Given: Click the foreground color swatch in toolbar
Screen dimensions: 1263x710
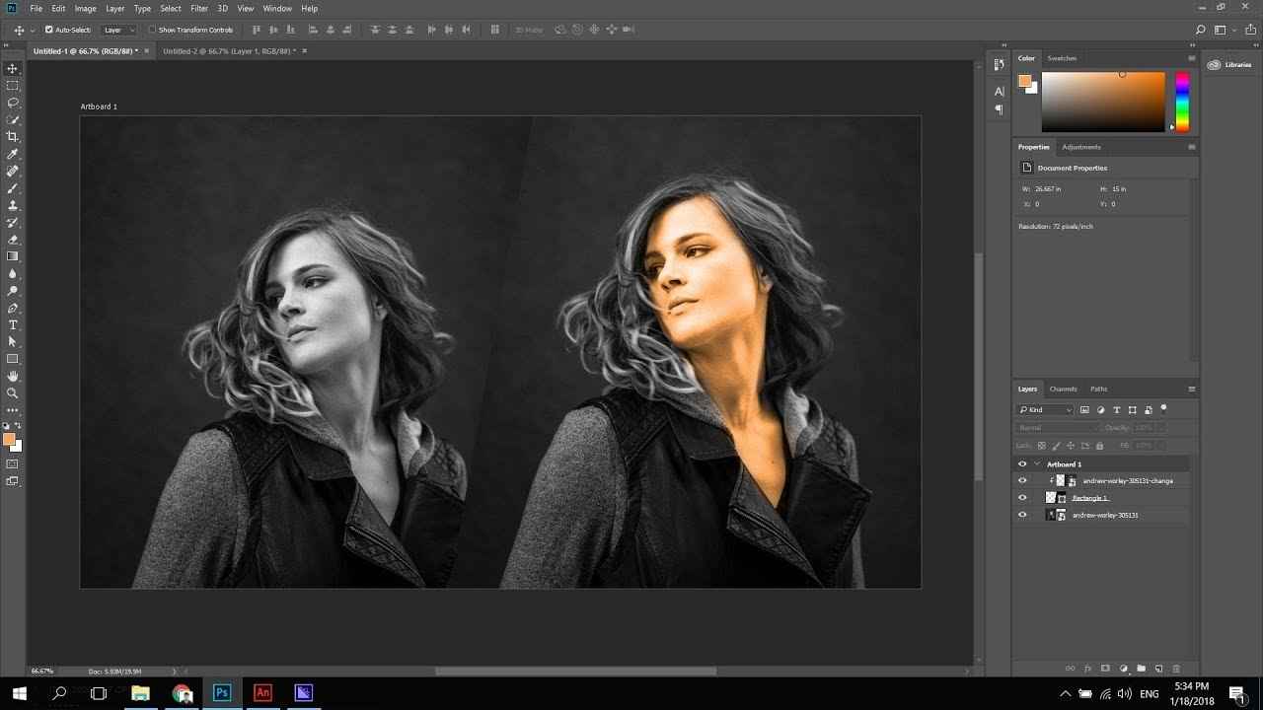Looking at the screenshot, I should [9, 439].
